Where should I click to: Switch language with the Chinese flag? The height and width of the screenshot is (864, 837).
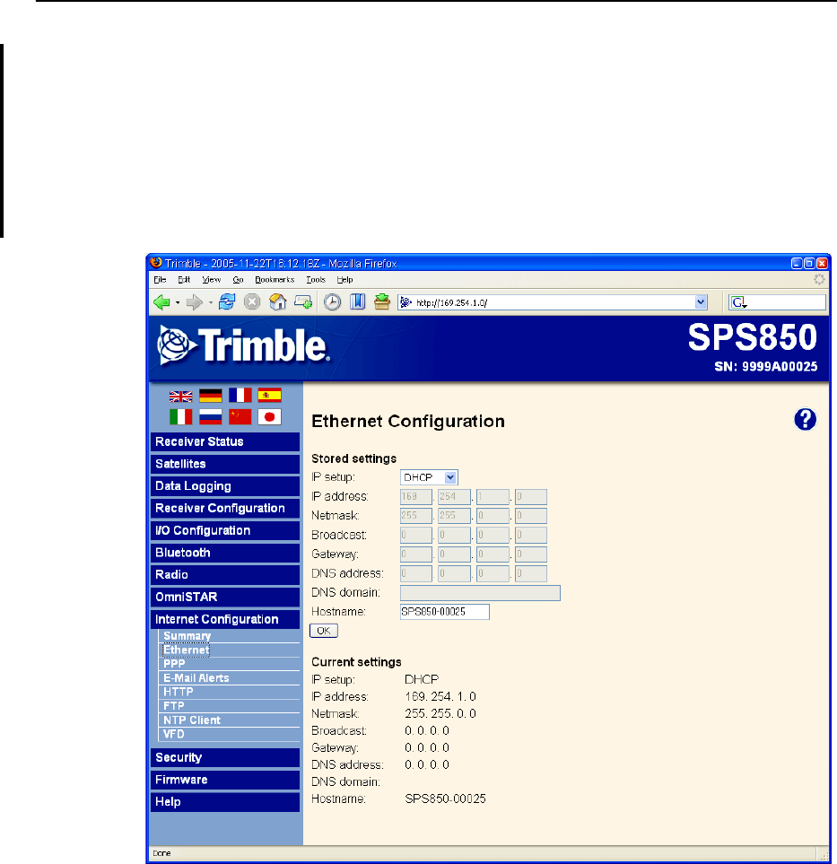pyautogui.click(x=240, y=416)
